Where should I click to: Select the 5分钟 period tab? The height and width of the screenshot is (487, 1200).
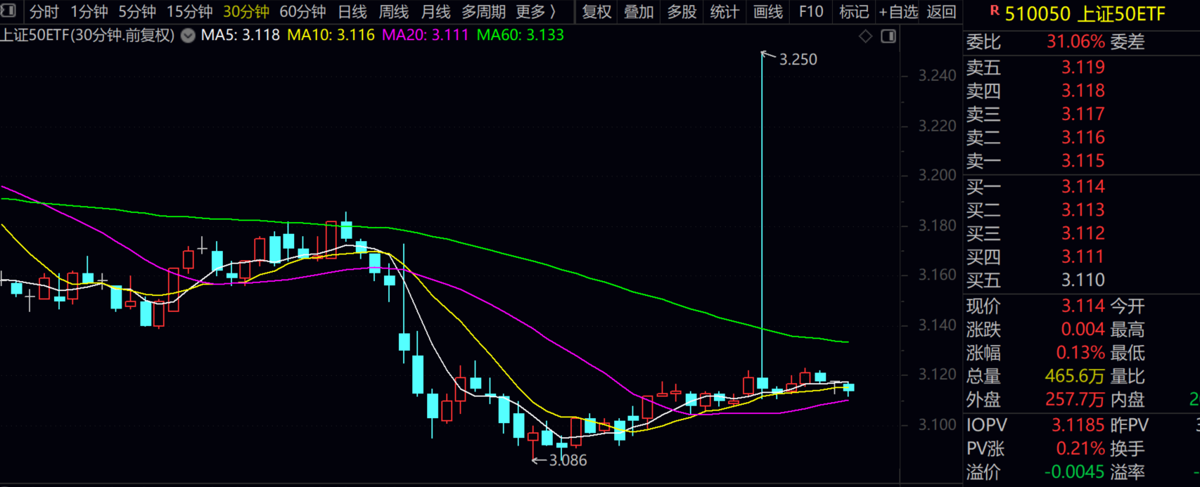[x=137, y=12]
